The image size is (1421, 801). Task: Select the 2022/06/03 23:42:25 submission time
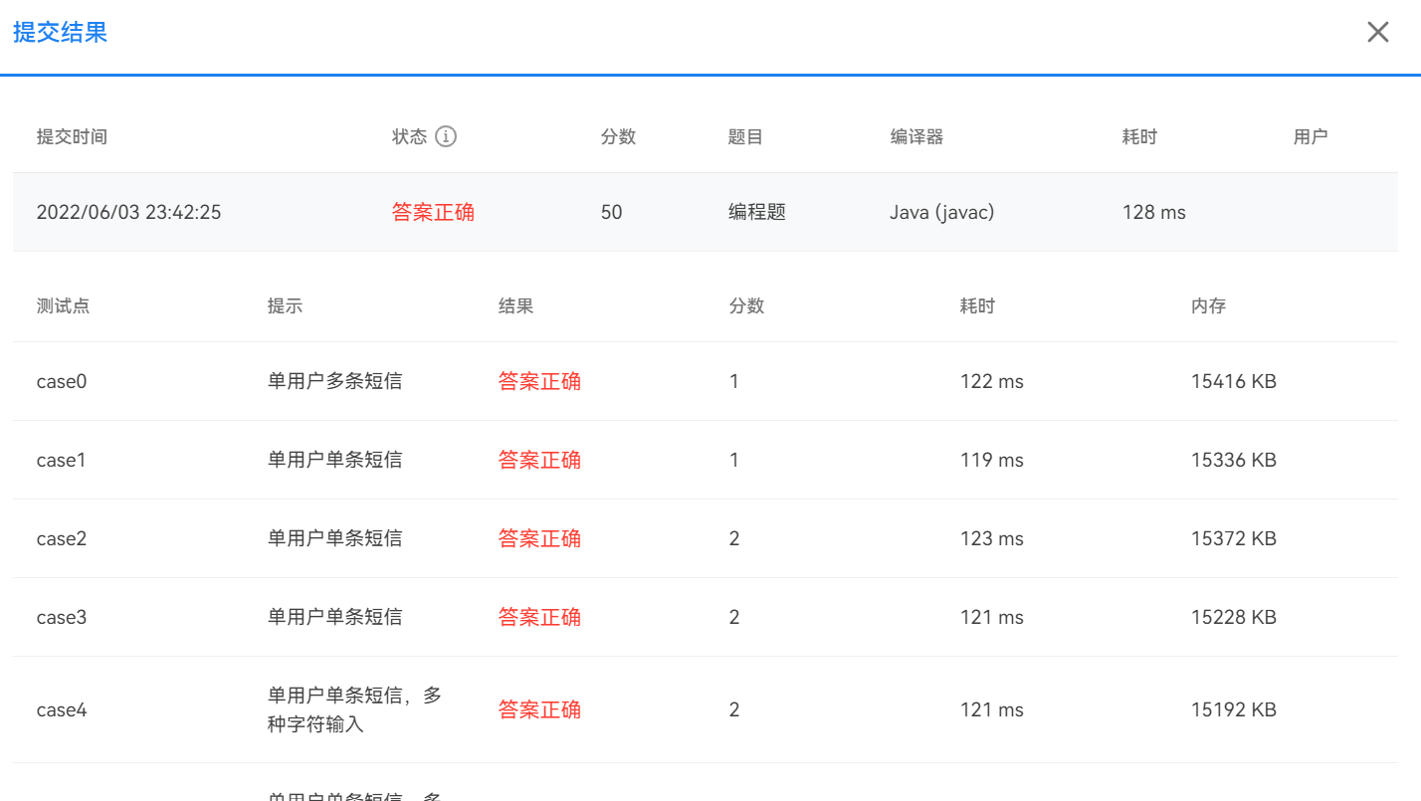(x=128, y=212)
